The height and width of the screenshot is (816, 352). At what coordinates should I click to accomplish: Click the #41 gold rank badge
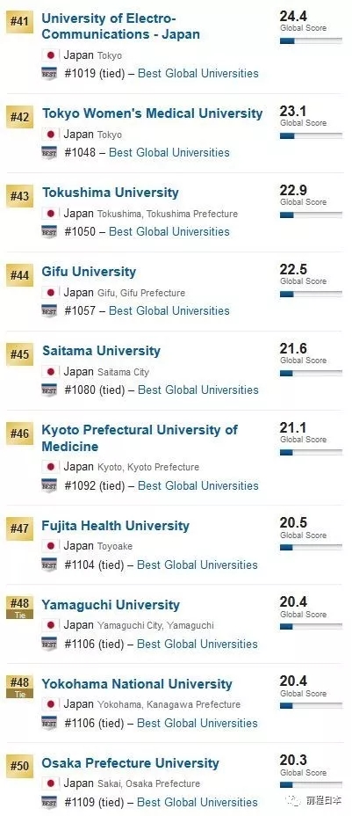19,24
